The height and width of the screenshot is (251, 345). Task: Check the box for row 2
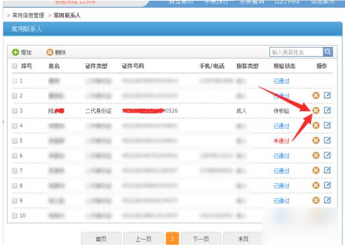15,96
